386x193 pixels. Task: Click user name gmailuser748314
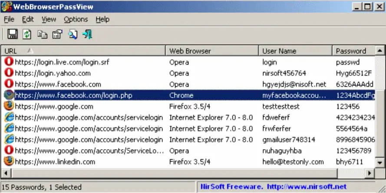coord(288,139)
